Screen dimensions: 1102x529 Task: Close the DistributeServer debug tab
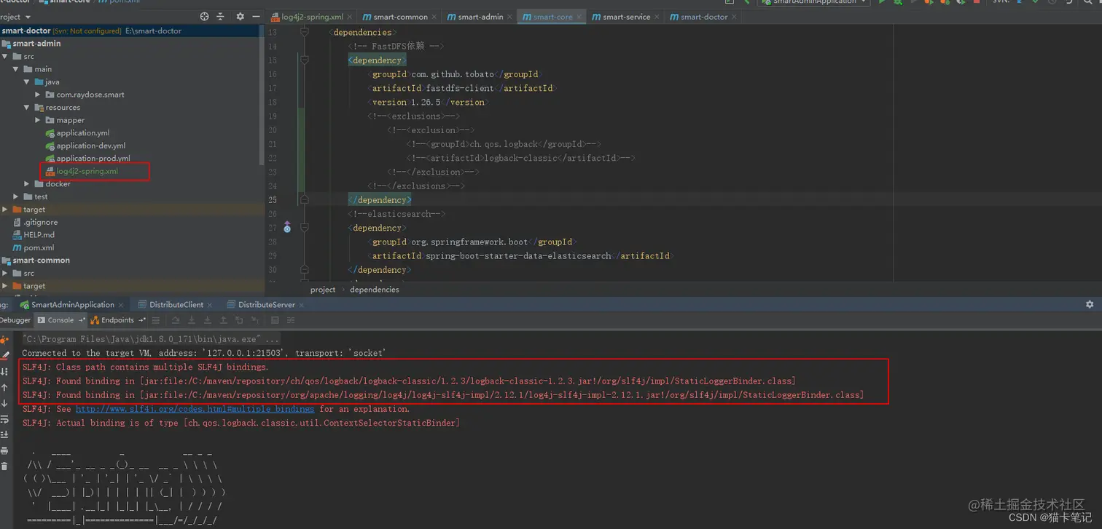(301, 305)
